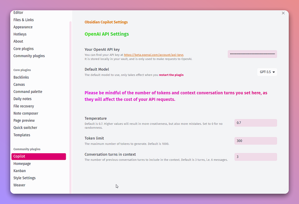Image resolution: width=299 pixels, height=204 pixels.
Task: Click the sidebar vertical scrollbar
Action: coord(70,107)
